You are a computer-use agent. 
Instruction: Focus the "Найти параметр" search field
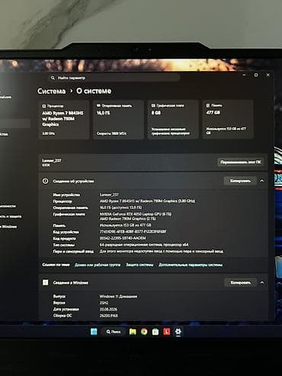pos(114,78)
